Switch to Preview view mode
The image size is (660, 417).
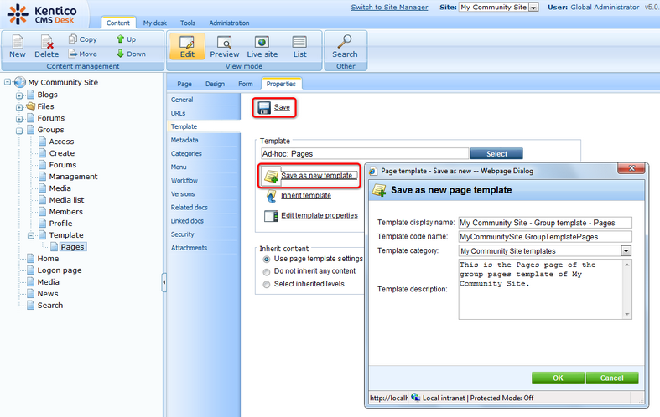(x=225, y=46)
